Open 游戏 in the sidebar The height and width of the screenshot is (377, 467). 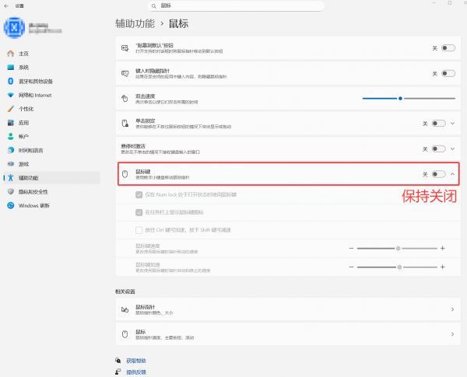51,164
